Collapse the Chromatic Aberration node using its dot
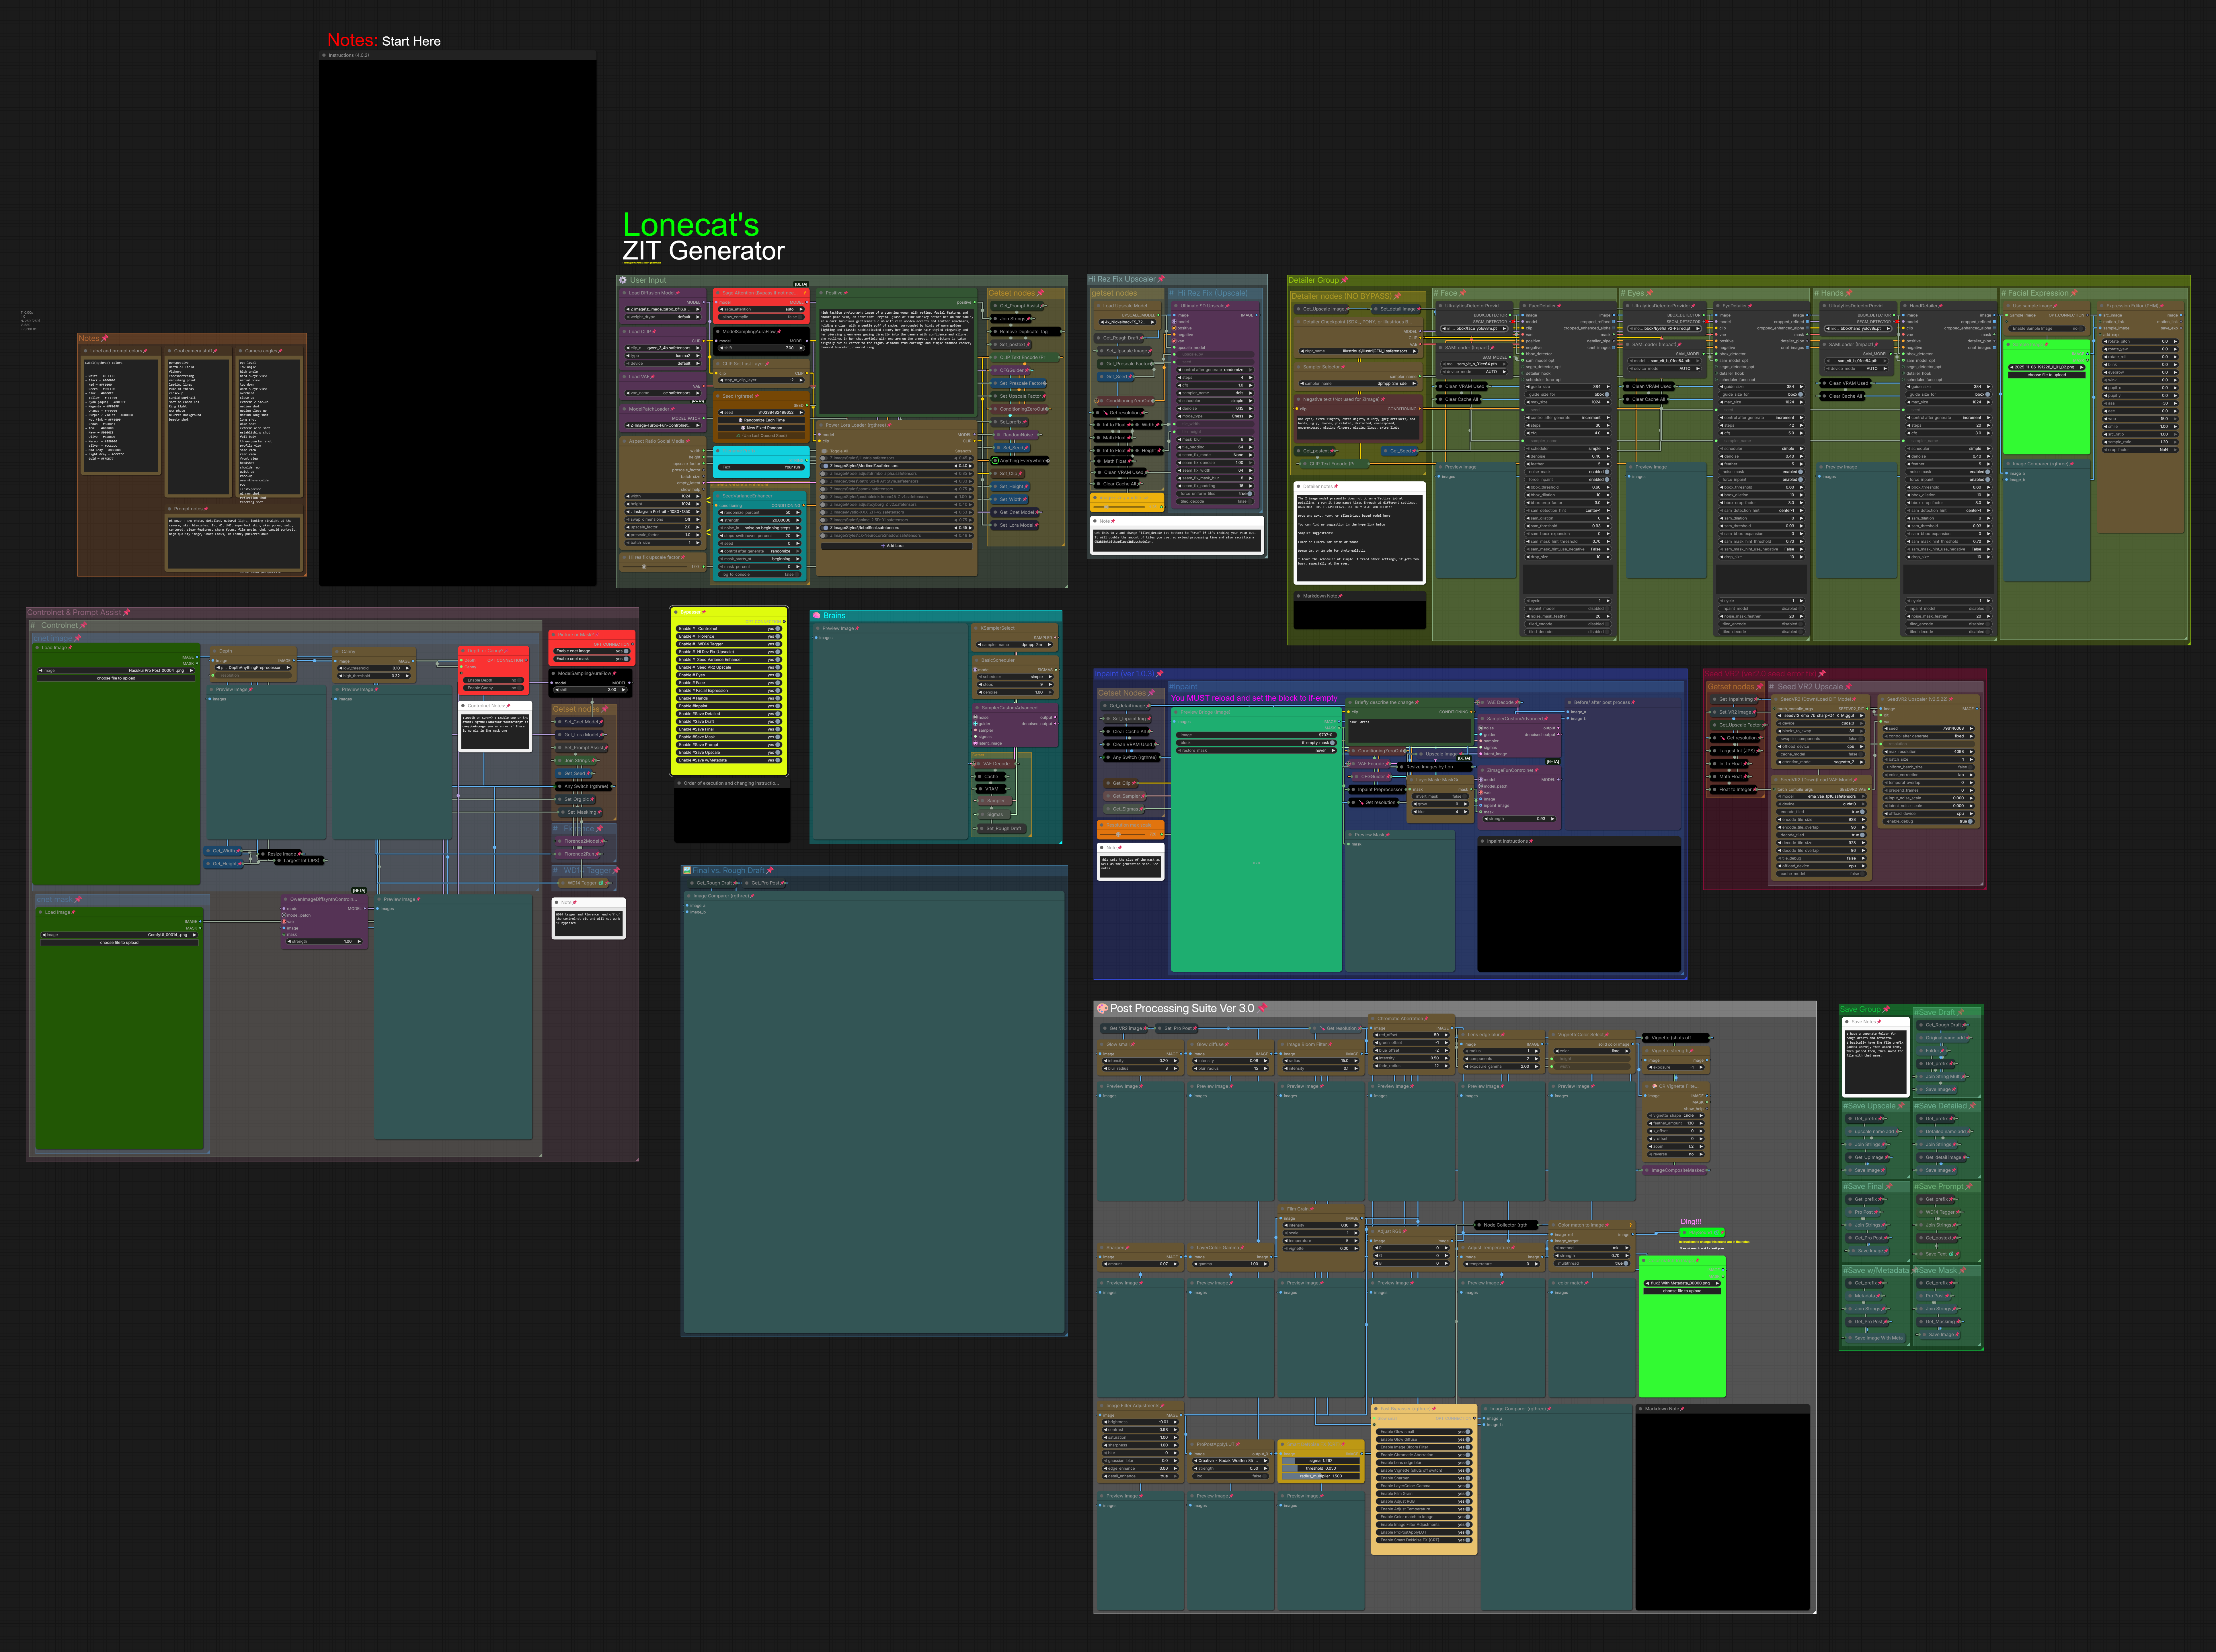 [x=1373, y=1019]
